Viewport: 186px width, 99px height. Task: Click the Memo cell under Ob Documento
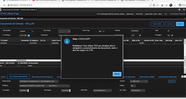click(x=44, y=66)
